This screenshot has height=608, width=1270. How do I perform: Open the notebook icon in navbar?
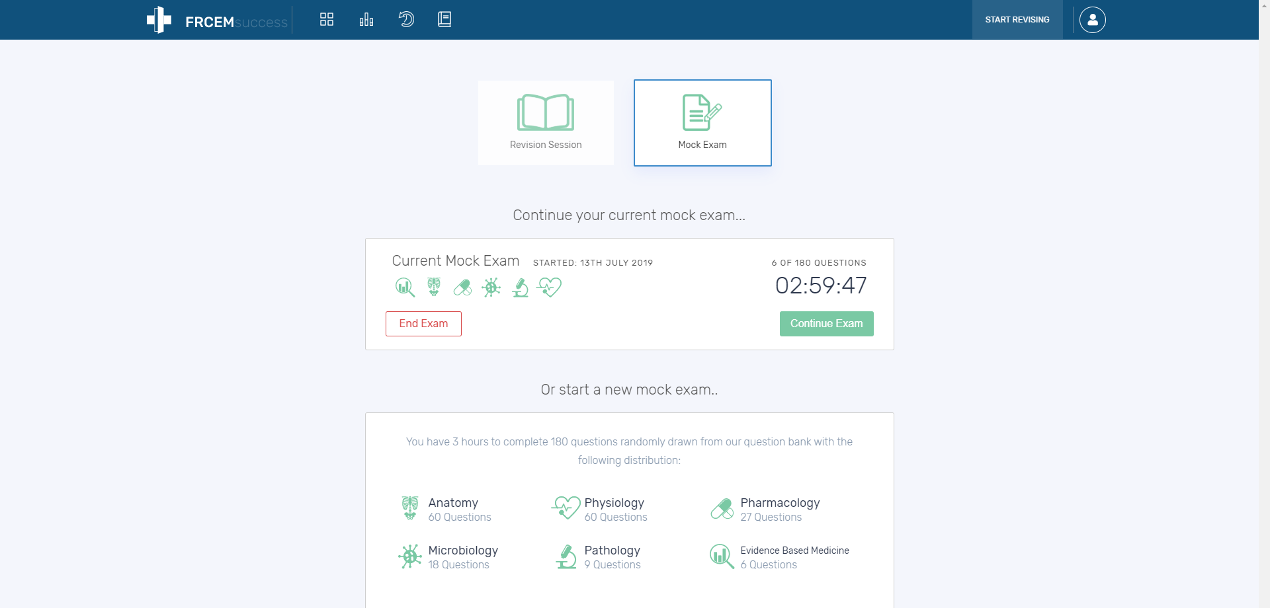(444, 19)
